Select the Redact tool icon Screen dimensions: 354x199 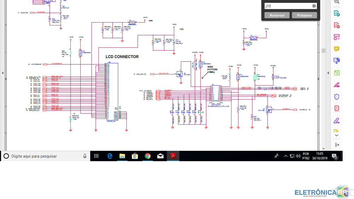click(337, 85)
